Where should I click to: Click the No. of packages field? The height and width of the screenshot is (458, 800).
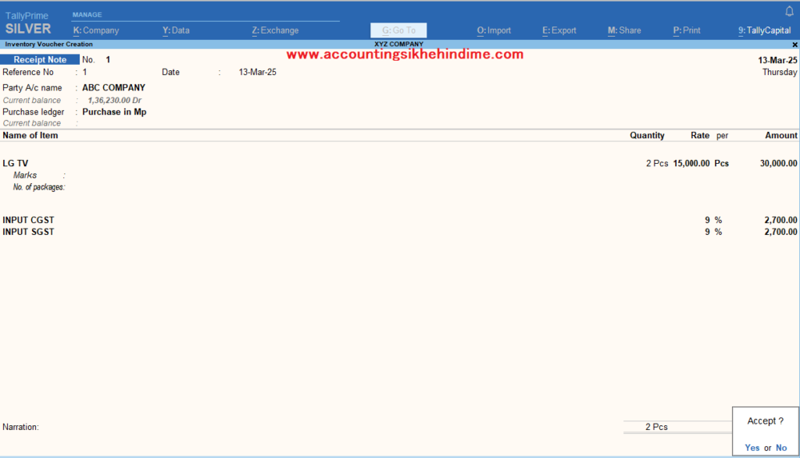click(39, 187)
